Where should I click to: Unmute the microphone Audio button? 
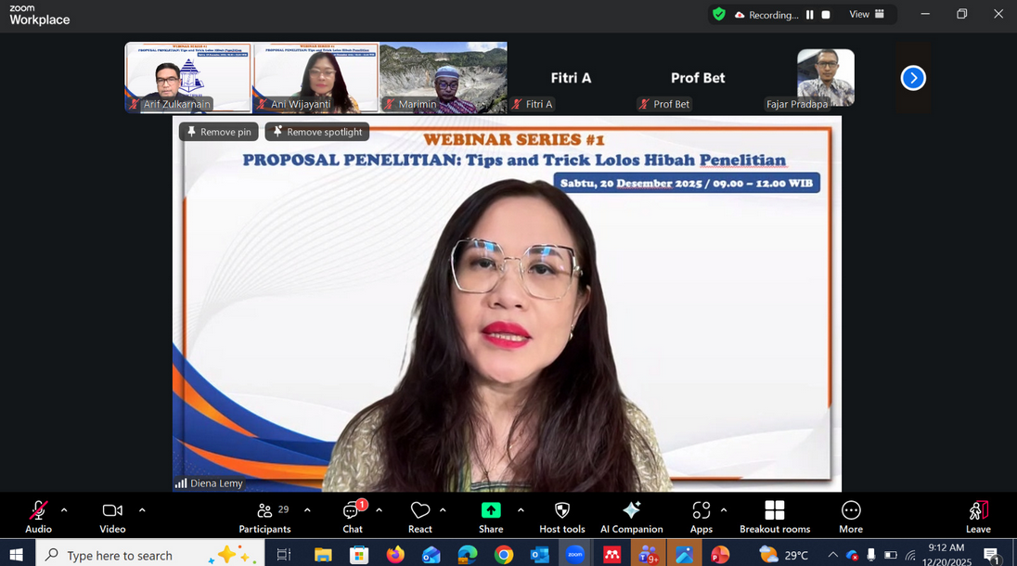pyautogui.click(x=38, y=516)
